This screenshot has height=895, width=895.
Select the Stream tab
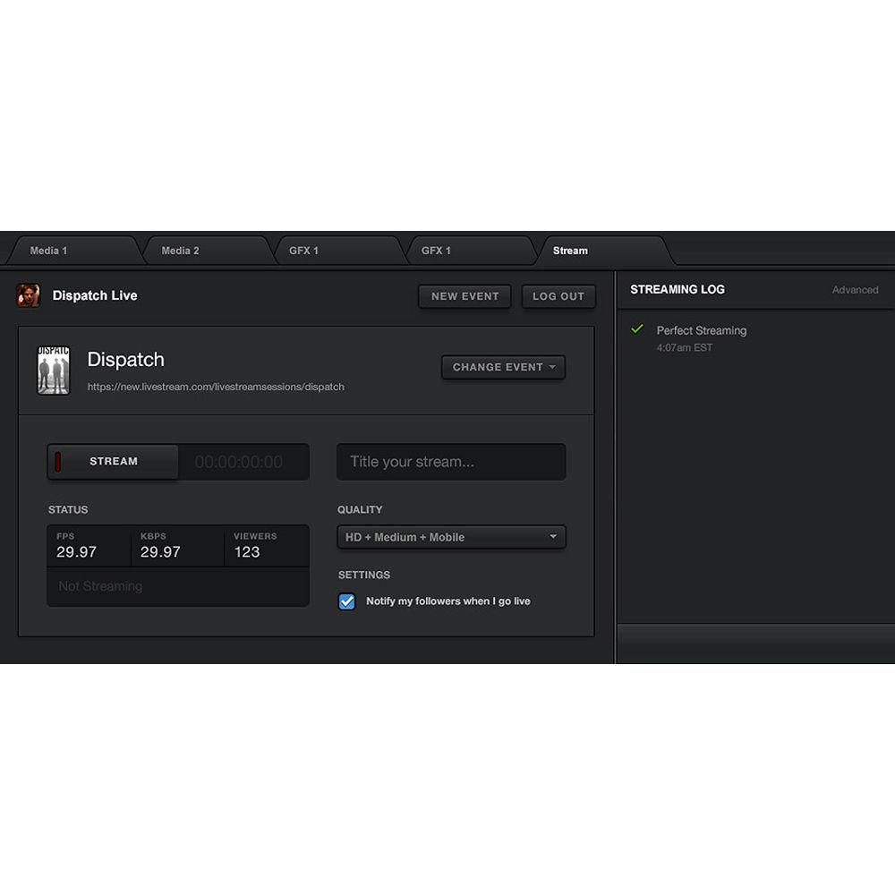[x=570, y=251]
